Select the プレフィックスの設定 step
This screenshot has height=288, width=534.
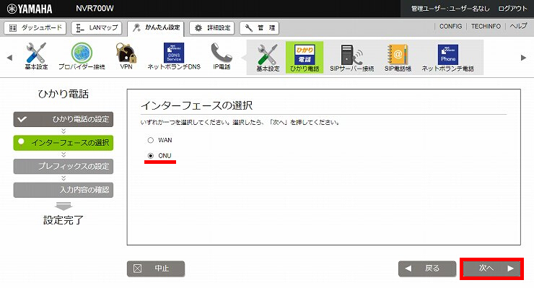pos(64,166)
